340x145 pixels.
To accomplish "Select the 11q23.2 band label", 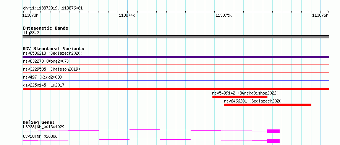I will [31, 33].
